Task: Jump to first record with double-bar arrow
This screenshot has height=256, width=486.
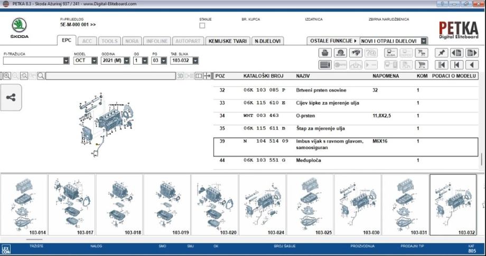Action: click(x=442, y=65)
